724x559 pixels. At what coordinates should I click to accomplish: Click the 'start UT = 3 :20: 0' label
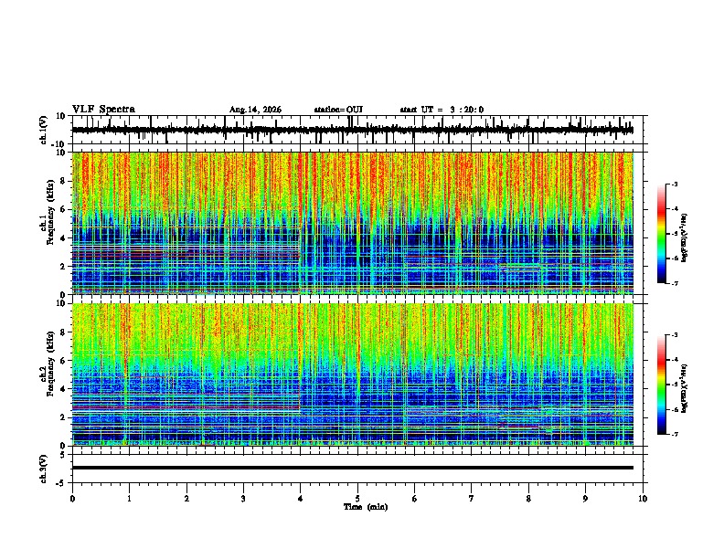click(x=442, y=110)
